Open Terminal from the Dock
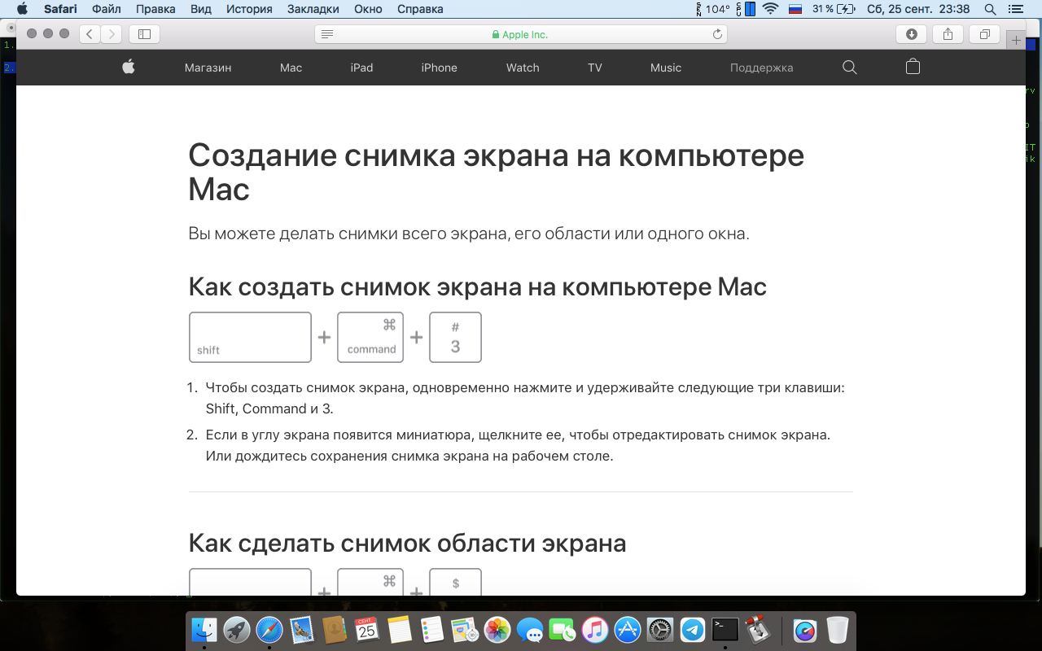The width and height of the screenshot is (1042, 651). coord(725,630)
